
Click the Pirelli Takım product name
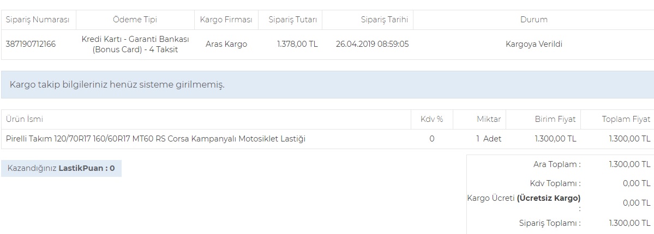click(155, 139)
